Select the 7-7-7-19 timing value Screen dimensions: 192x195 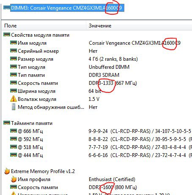coord(98,147)
